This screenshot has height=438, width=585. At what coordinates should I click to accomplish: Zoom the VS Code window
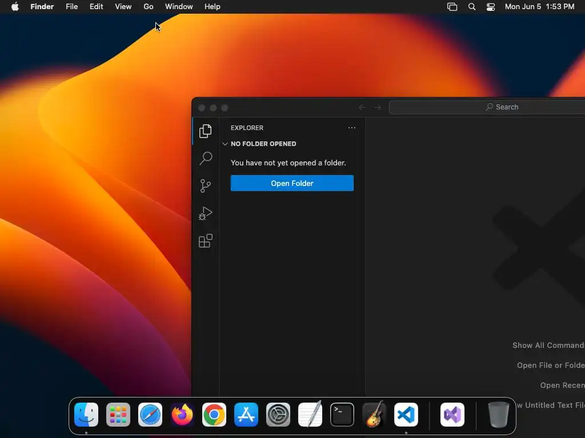click(225, 108)
